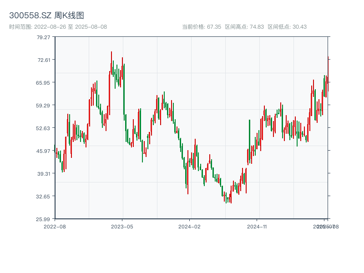Image resolution: width=364 pixels, height=273 pixels.
Task: Select the 2024-11 date on the time axis
Action: click(x=258, y=226)
